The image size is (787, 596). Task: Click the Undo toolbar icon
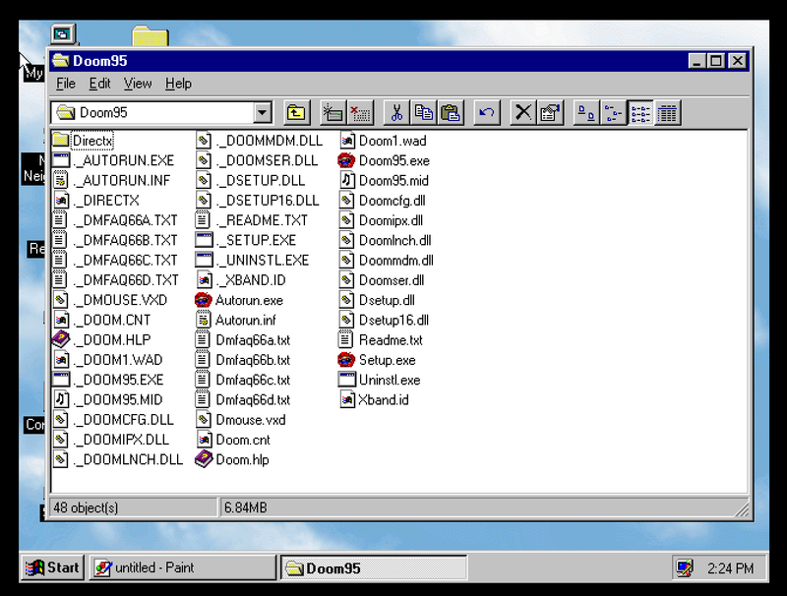tap(485, 113)
